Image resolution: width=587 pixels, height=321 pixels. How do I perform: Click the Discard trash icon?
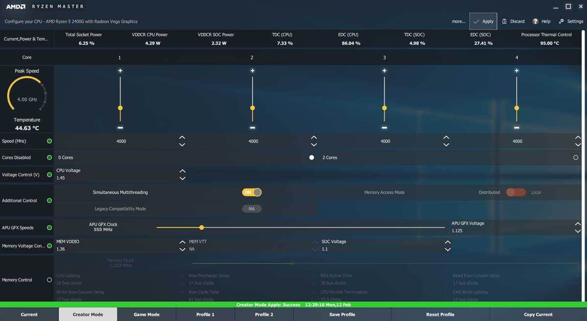504,22
